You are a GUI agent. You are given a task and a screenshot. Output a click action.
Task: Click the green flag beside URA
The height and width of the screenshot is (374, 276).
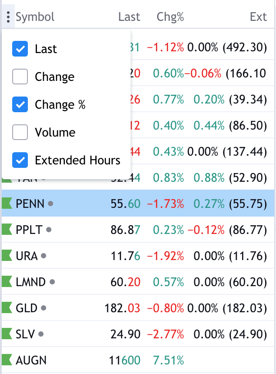coord(7,256)
